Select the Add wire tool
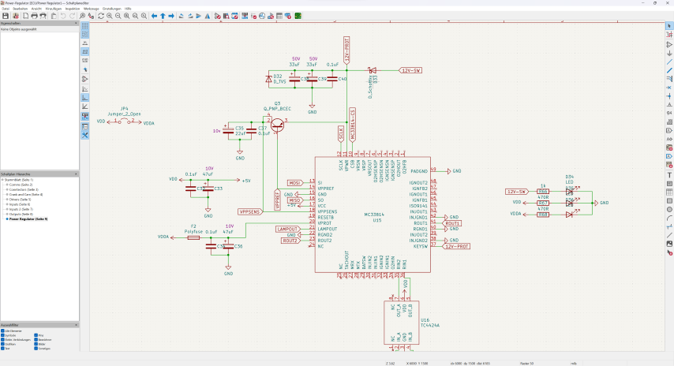The width and height of the screenshot is (674, 366). 669,62
